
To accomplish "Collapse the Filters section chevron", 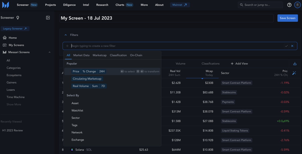I will point(66,35).
